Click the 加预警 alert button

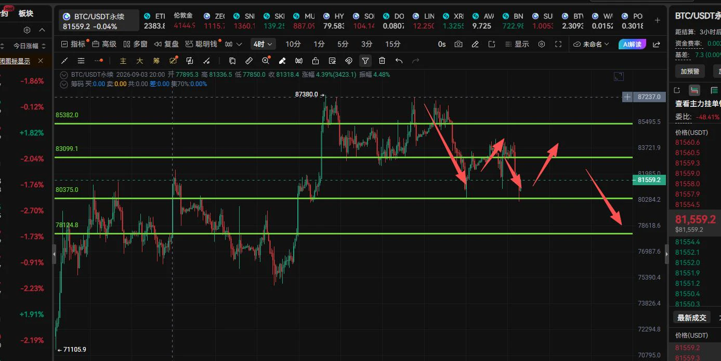click(x=690, y=71)
